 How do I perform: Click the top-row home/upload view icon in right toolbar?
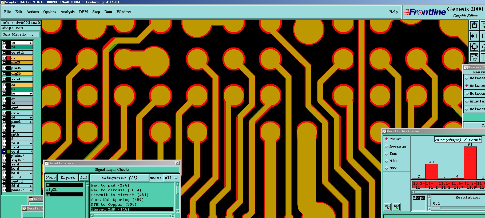474,25
